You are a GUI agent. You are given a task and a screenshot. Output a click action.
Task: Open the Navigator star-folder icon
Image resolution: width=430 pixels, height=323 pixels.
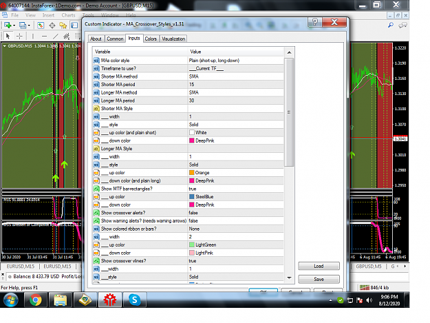63,25
